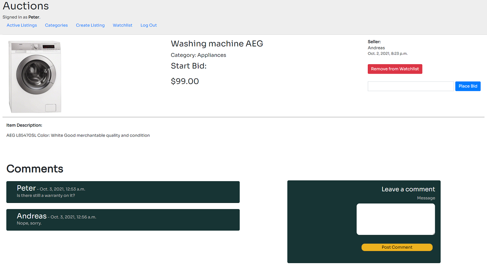487x274 pixels.
Task: Click the Washing machine AEG title
Action: (x=217, y=44)
